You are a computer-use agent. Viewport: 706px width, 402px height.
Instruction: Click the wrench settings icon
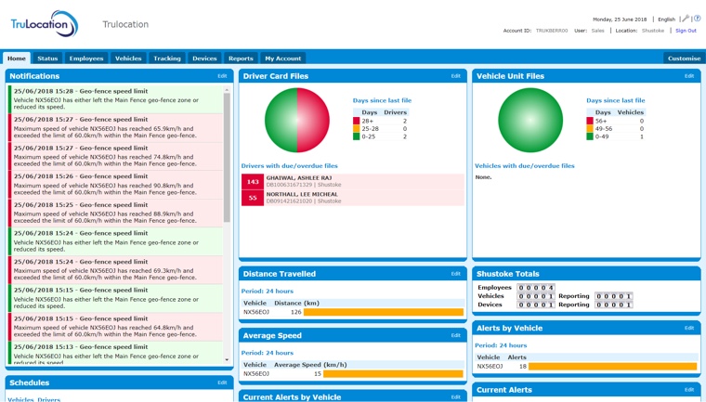(x=685, y=19)
